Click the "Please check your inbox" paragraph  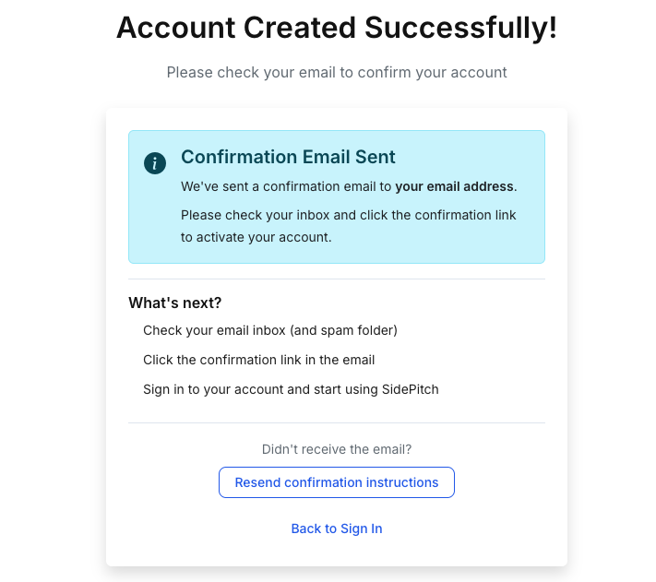tap(349, 215)
